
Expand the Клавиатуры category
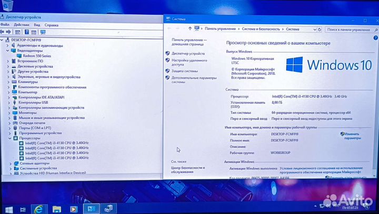point(8,82)
